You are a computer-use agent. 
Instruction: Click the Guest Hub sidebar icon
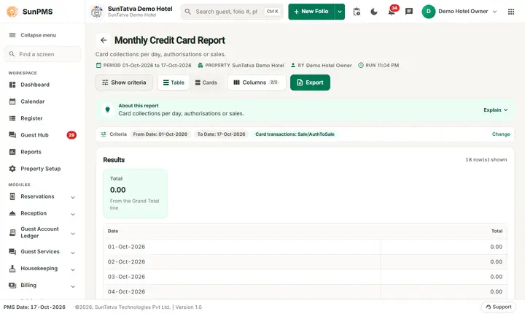(x=12, y=135)
